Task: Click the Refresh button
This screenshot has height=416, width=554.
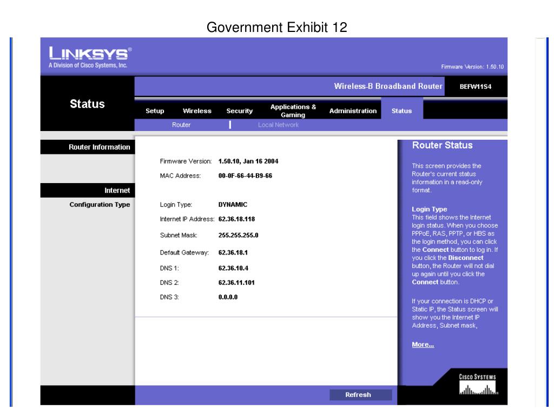Action: click(x=361, y=395)
